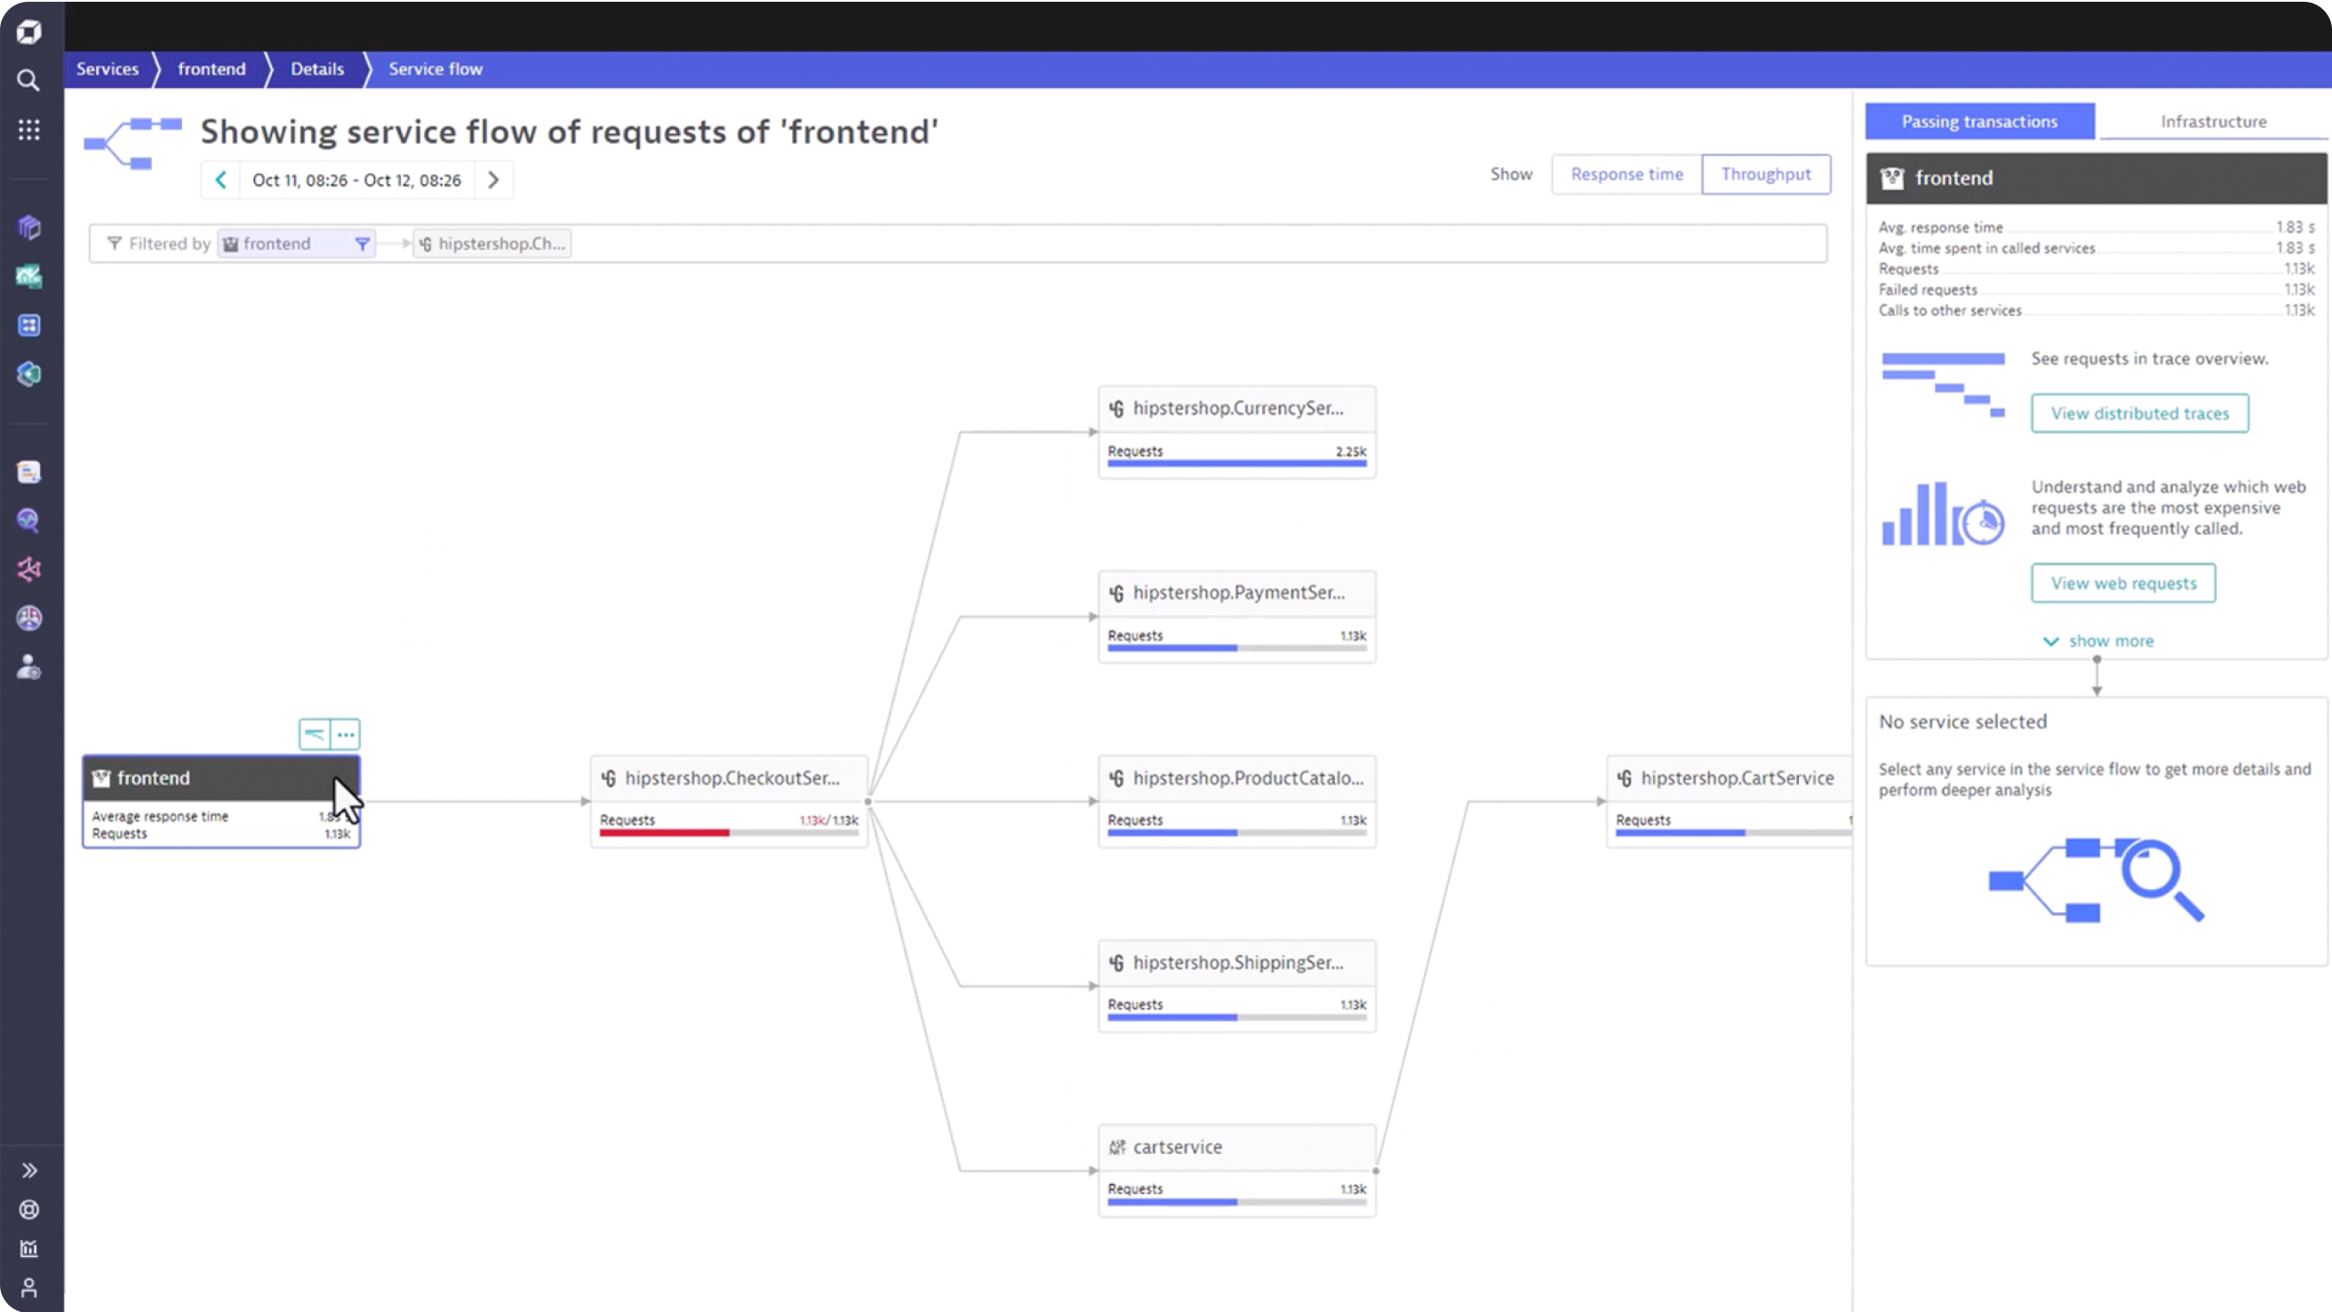The width and height of the screenshot is (2332, 1312).
Task: Open the timeframe selector Oct 11 - Oct 12
Action: 356,180
